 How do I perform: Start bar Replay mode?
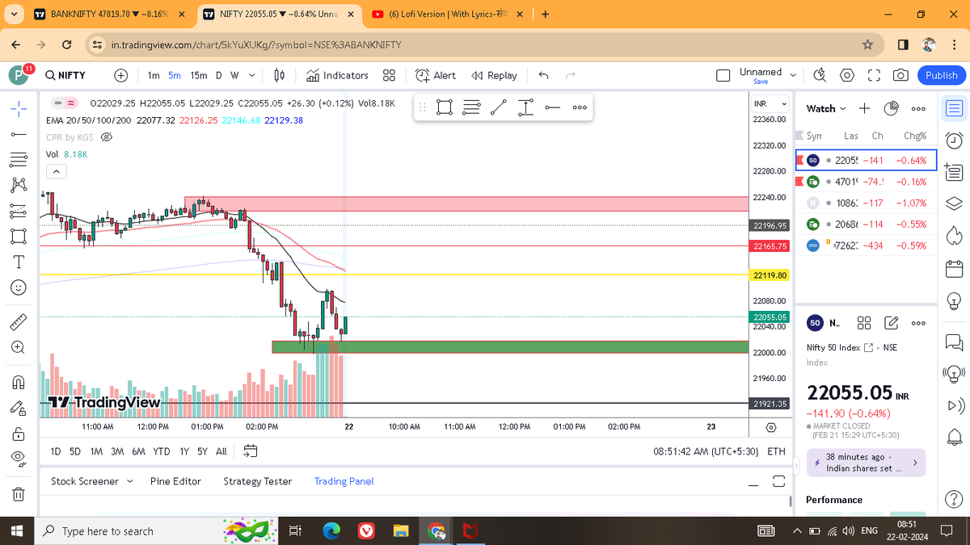click(494, 75)
